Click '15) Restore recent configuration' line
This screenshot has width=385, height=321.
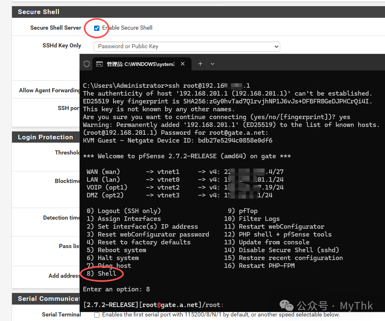click(283, 258)
